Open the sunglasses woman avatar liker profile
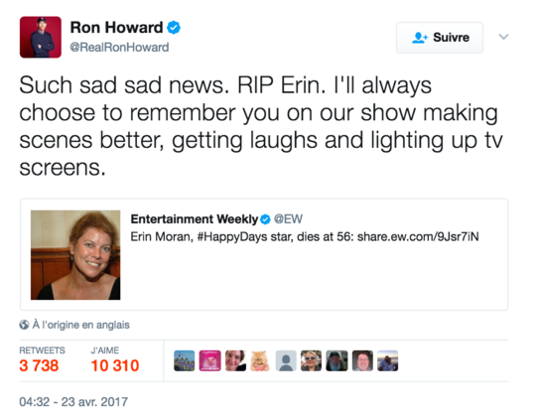The height and width of the screenshot is (416, 536). pyautogui.click(x=311, y=360)
